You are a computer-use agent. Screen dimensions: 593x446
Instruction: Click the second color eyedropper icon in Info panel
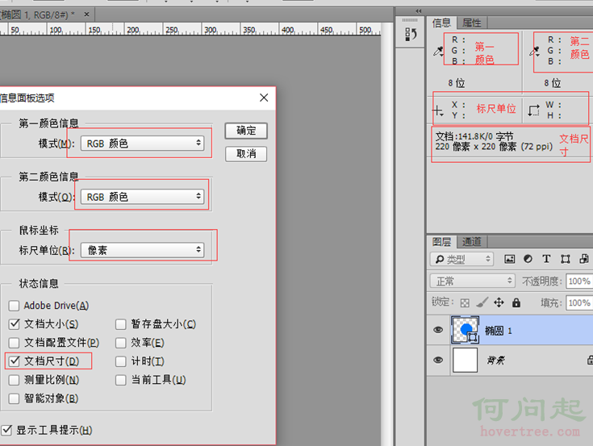pos(535,51)
